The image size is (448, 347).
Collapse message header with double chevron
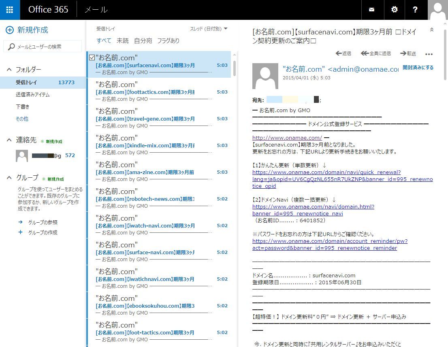432,30
